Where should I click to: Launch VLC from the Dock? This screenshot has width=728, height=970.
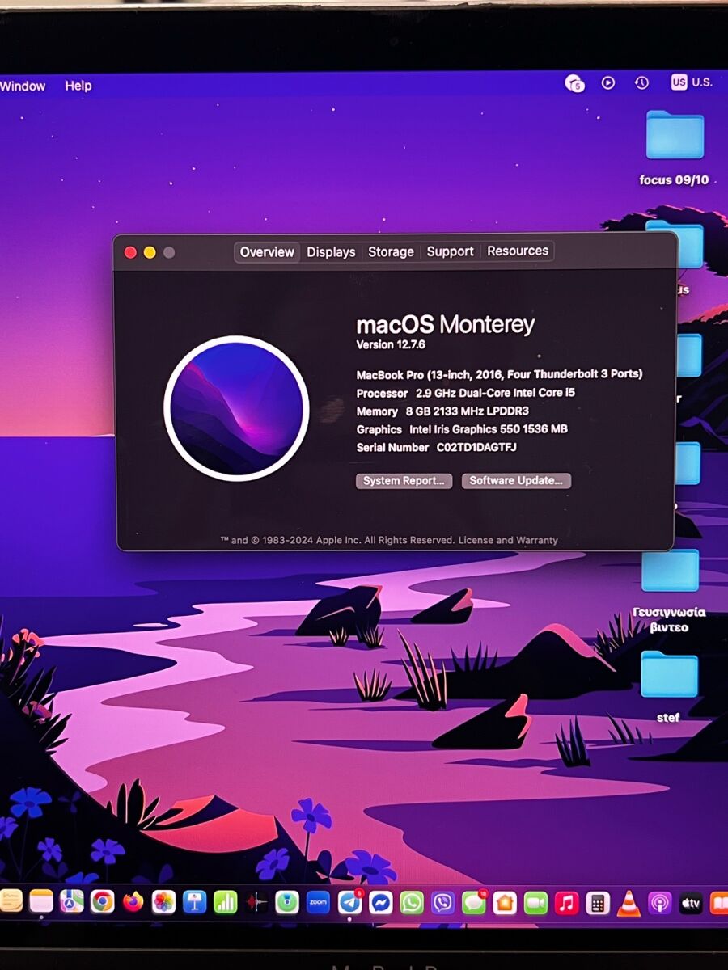click(629, 902)
